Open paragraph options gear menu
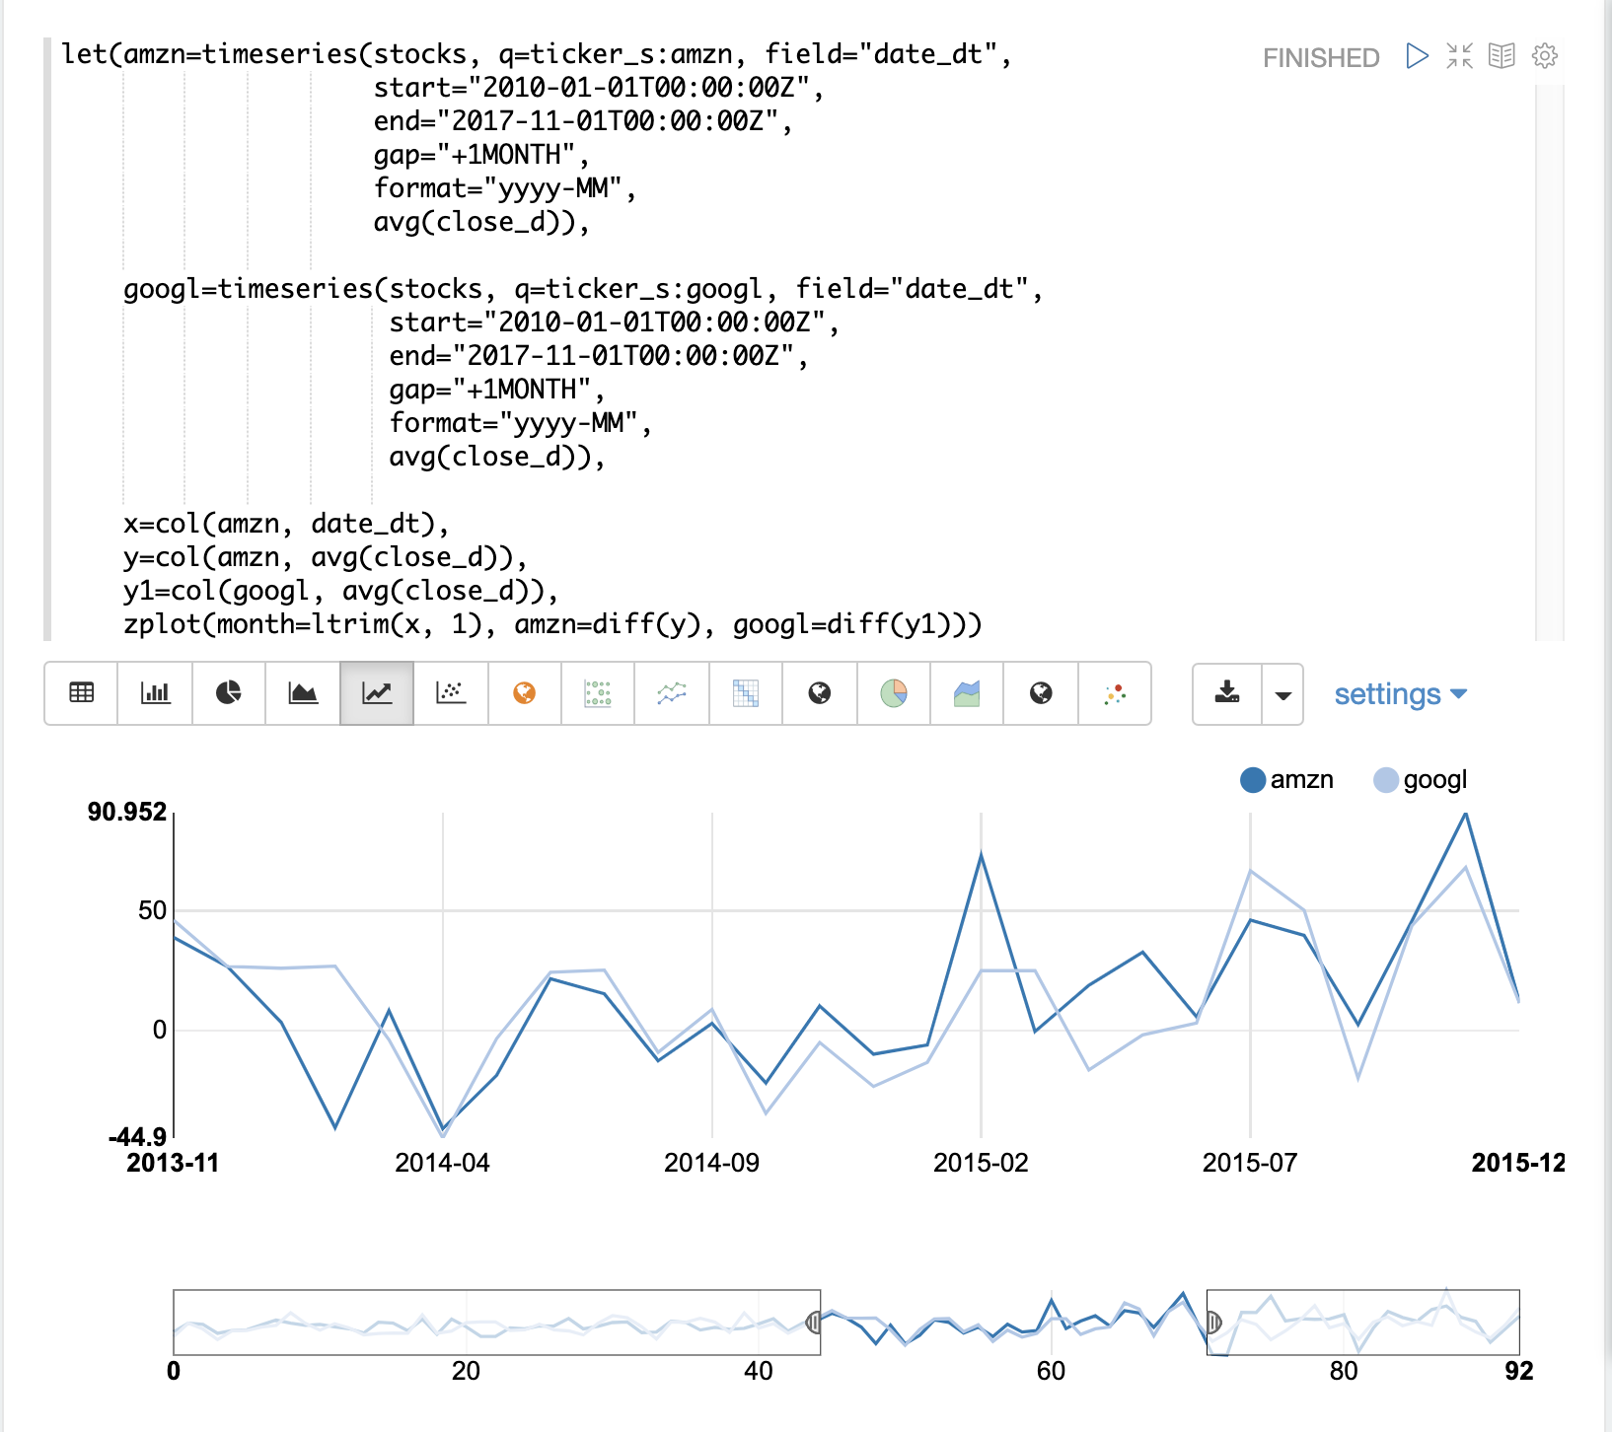The width and height of the screenshot is (1612, 1432). [1544, 56]
